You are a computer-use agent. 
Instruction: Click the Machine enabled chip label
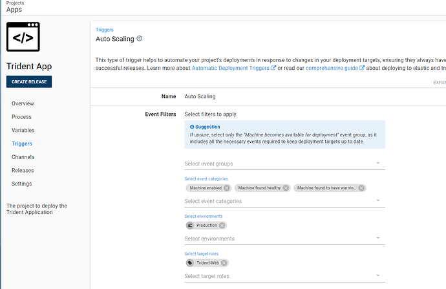(206, 188)
